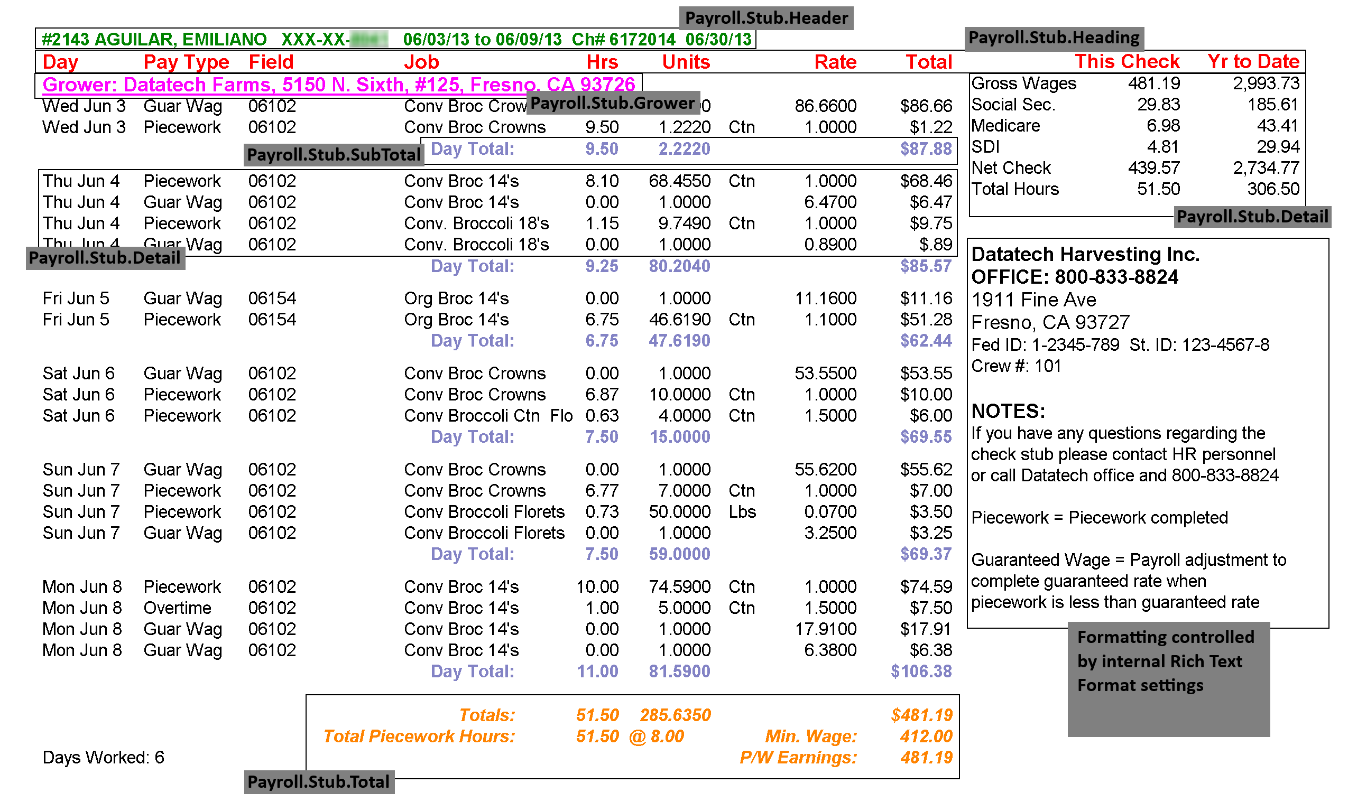
Task: Click the rate value 55.6200
Action: pyautogui.click(x=825, y=470)
